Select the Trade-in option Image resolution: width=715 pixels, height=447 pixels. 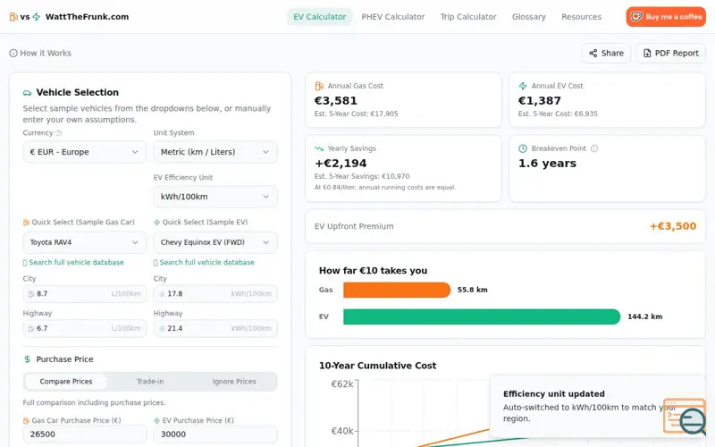pos(150,382)
